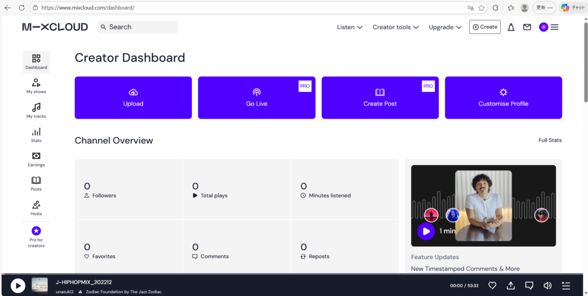588x296 pixels.
Task: Open My shows in sidebar
Action: tap(36, 86)
